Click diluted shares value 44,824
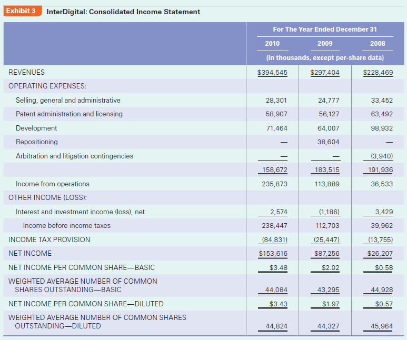 [276, 326]
